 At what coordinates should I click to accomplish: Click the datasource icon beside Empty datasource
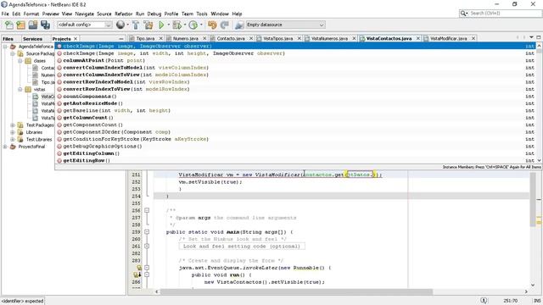(239, 25)
